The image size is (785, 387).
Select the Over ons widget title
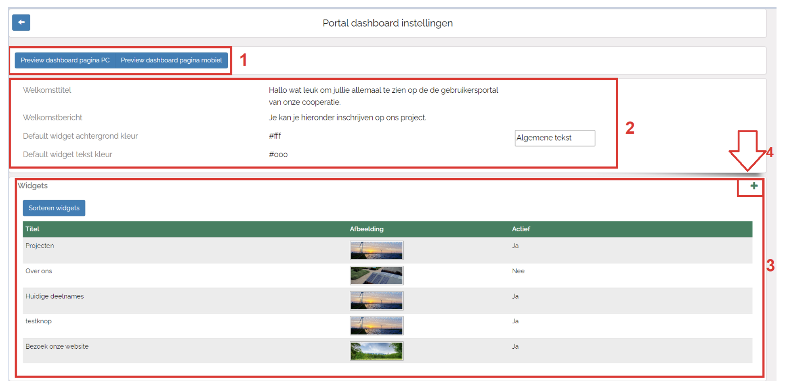click(x=39, y=271)
